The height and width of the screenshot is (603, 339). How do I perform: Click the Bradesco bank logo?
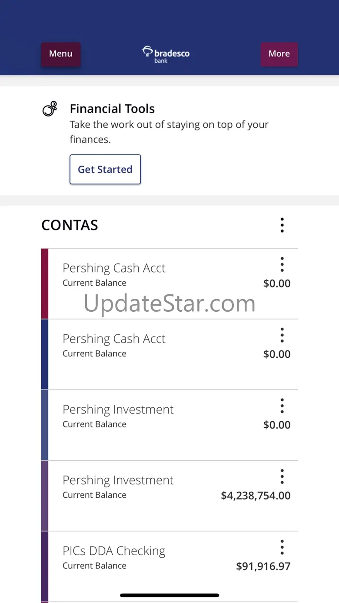pos(166,55)
